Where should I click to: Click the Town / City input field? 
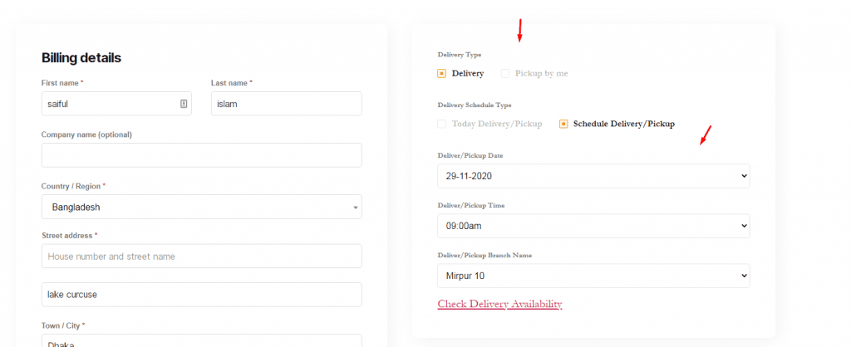pos(201,340)
